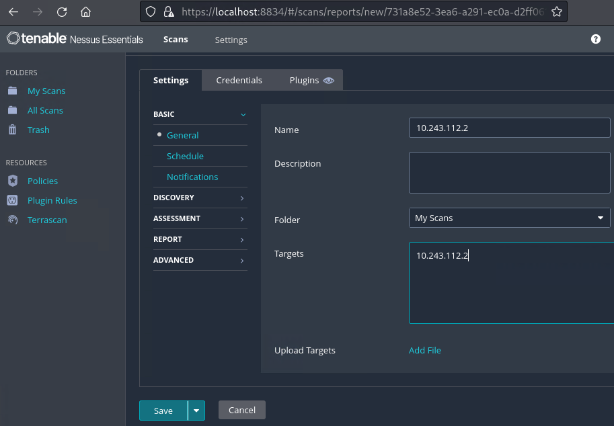Select Schedule under Basic settings
This screenshot has width=614, height=426.
point(185,156)
